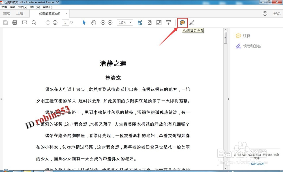
Task: Select the 优美的散文.pdf document tab
Action: click(x=50, y=14)
